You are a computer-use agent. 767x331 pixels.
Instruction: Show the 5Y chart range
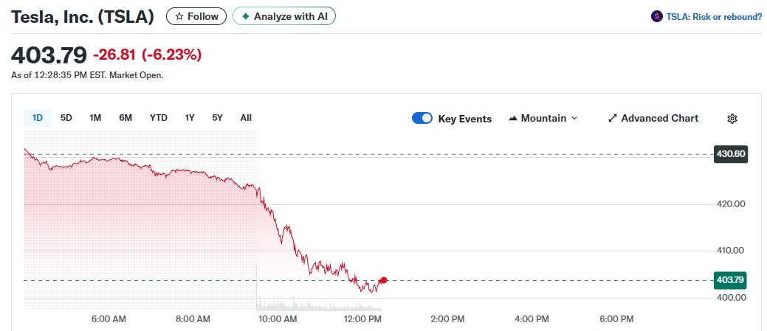click(x=217, y=118)
